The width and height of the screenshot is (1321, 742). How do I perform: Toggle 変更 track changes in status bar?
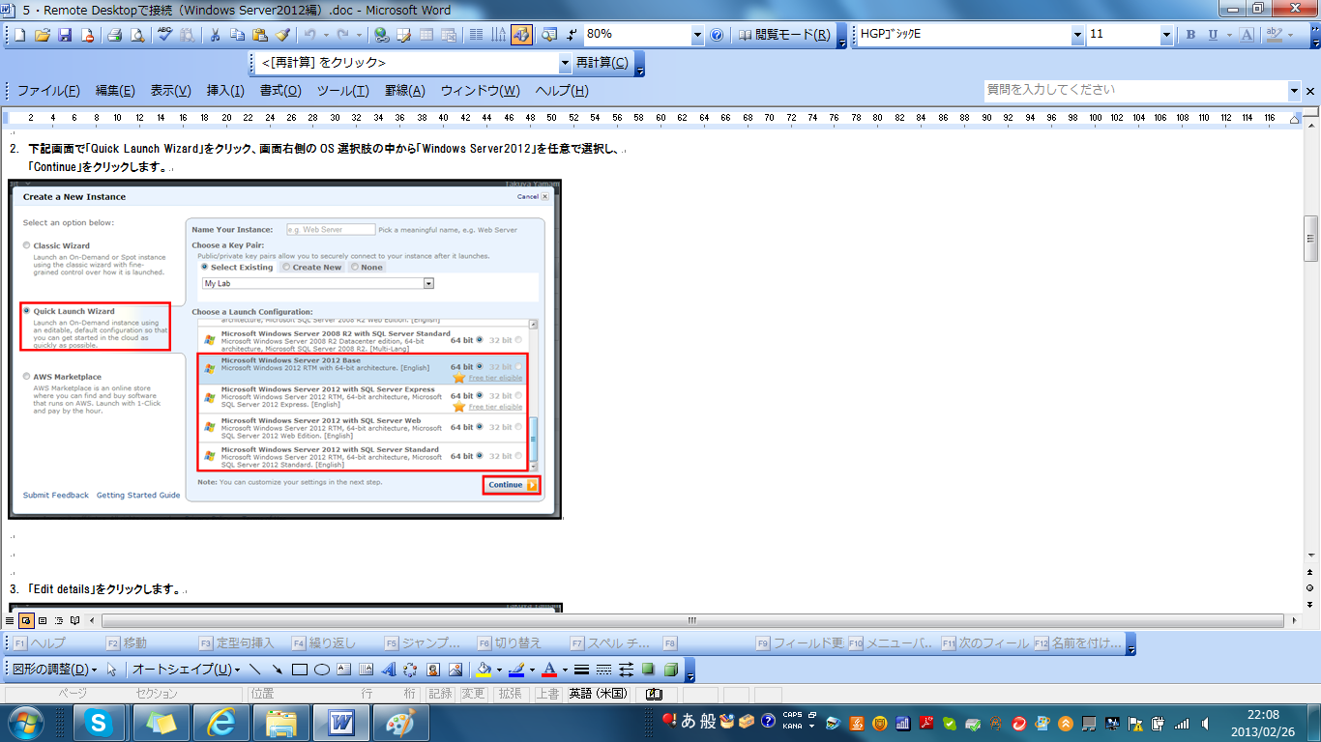tap(473, 694)
